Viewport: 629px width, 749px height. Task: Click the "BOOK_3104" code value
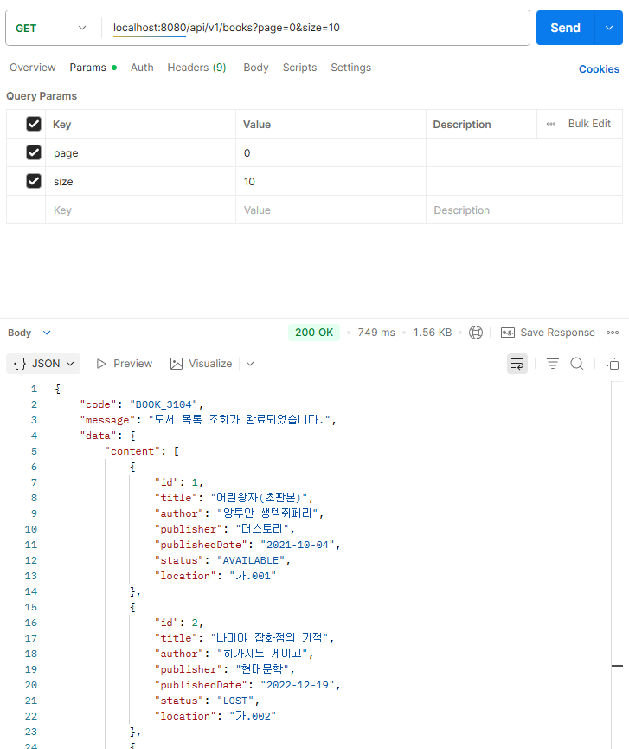click(x=164, y=404)
